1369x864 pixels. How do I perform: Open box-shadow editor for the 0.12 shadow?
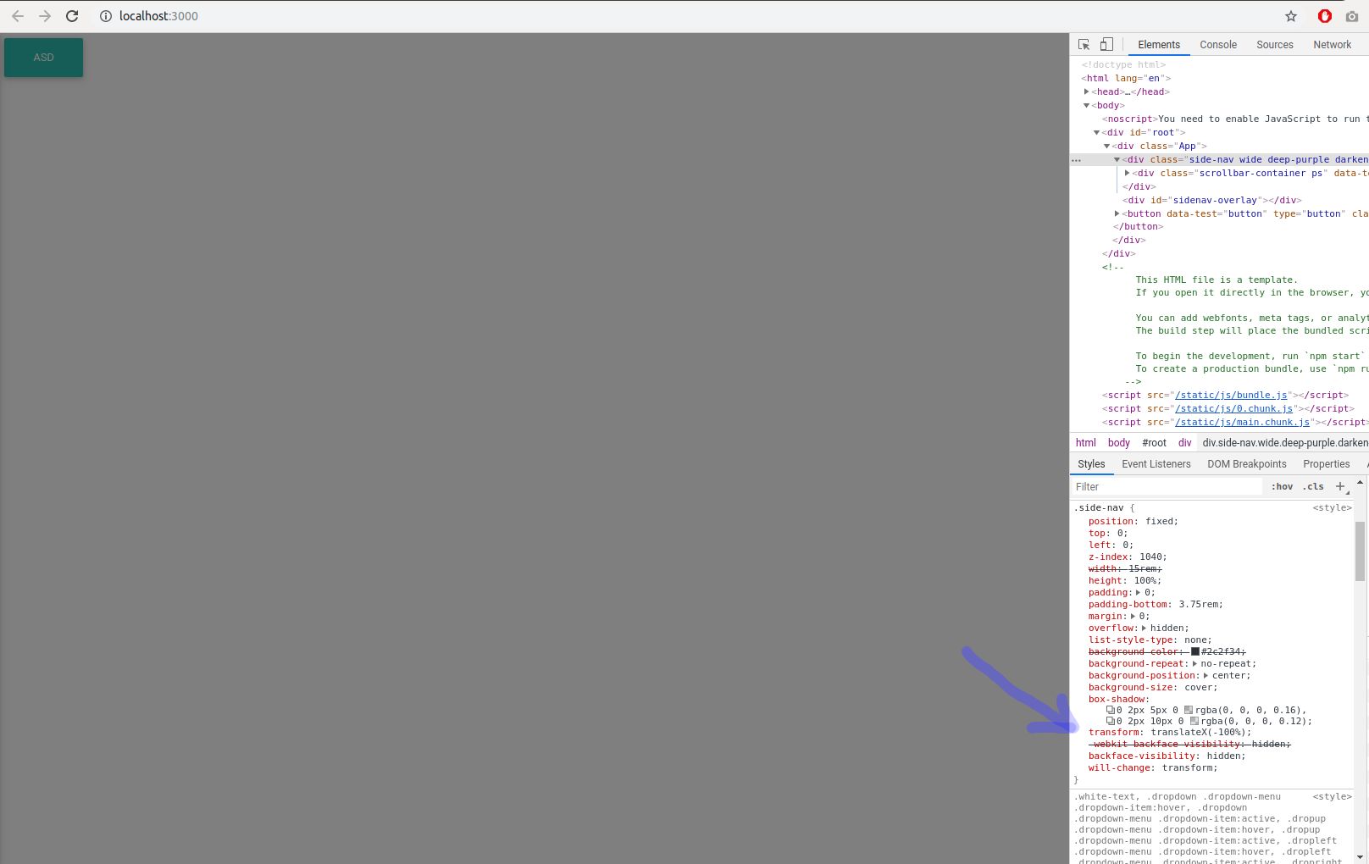coord(1111,721)
